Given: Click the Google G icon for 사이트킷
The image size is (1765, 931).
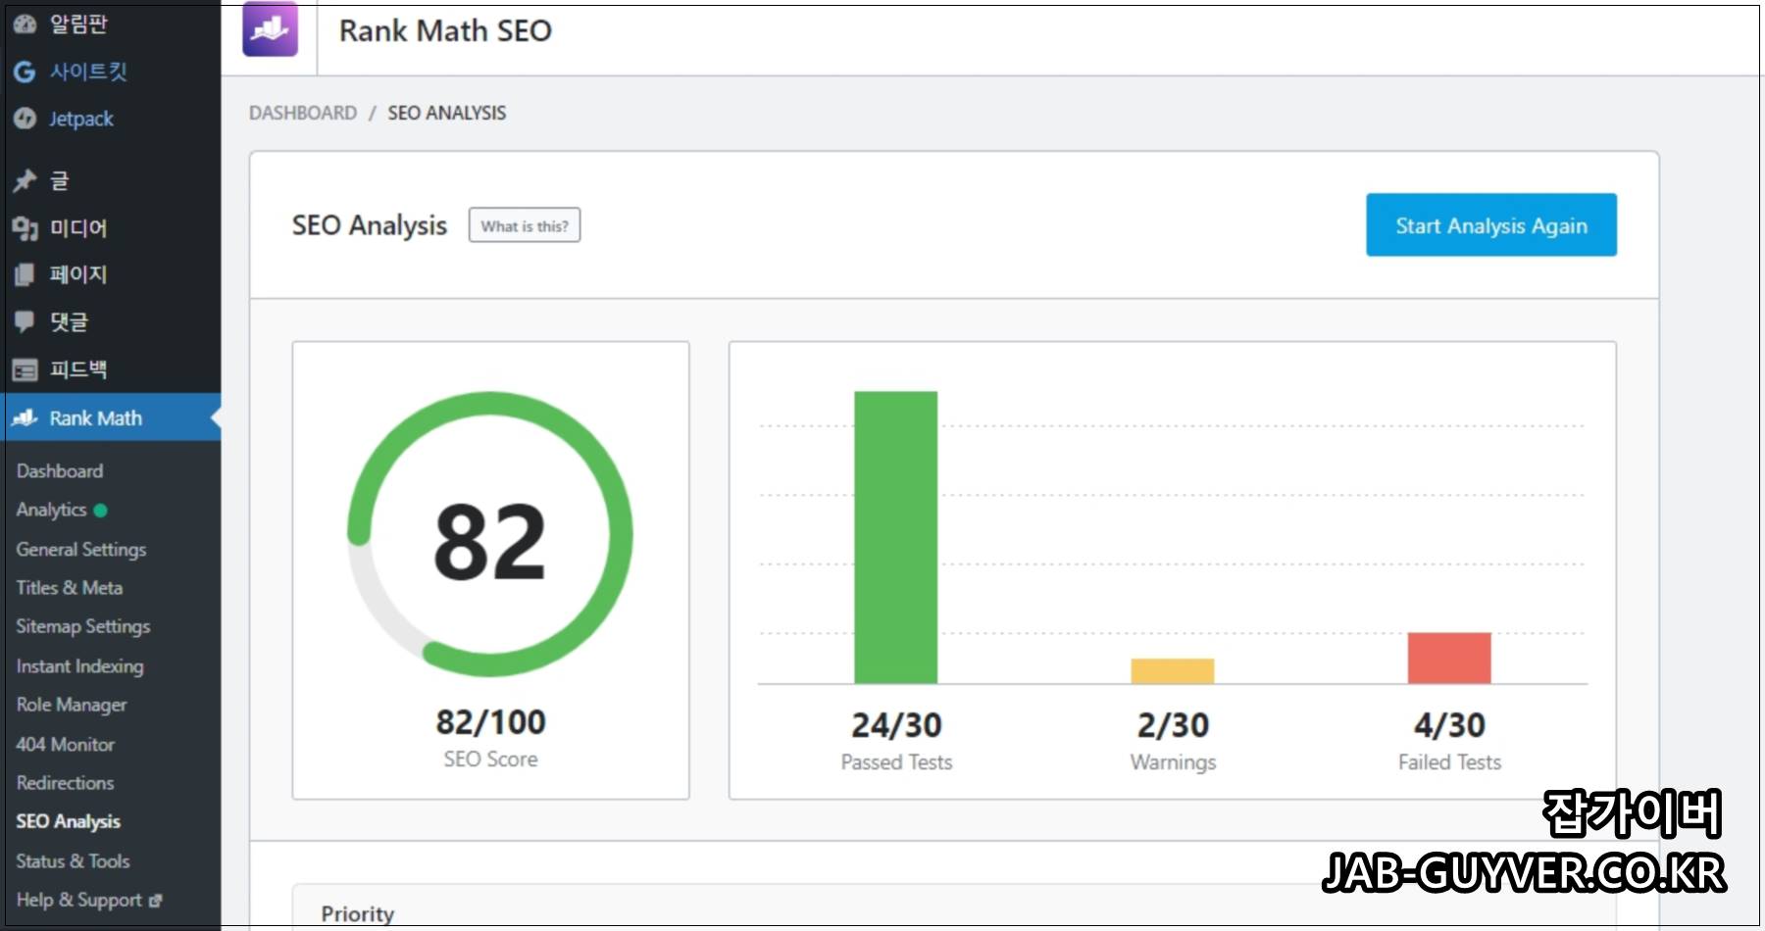Looking at the screenshot, I should coord(25,72).
